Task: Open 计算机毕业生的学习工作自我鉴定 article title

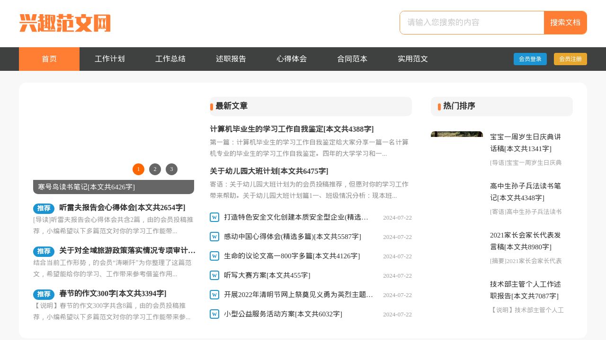Action: [x=292, y=129]
